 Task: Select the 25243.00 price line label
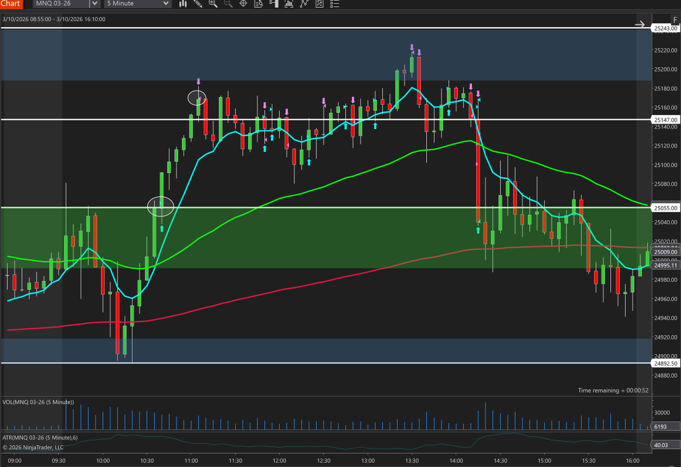tap(666, 28)
